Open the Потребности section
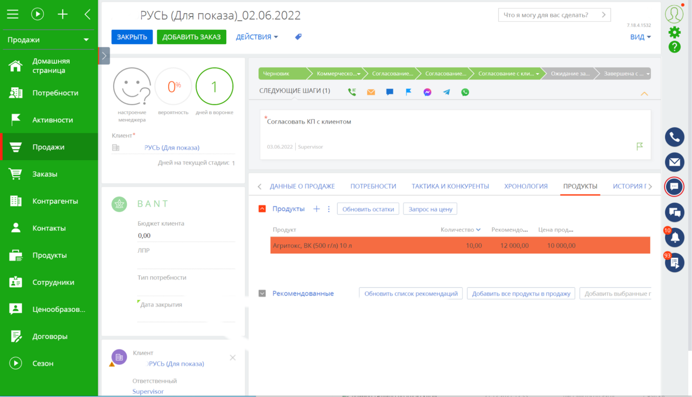Viewport: 692px width, 397px height. 49,93
